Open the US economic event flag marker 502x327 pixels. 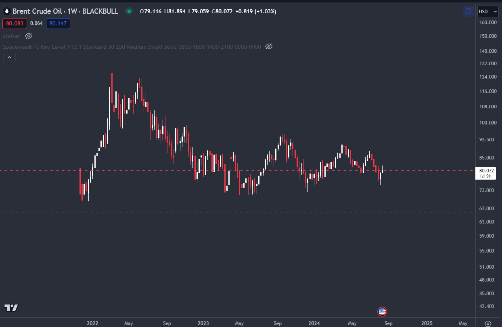[382, 311]
